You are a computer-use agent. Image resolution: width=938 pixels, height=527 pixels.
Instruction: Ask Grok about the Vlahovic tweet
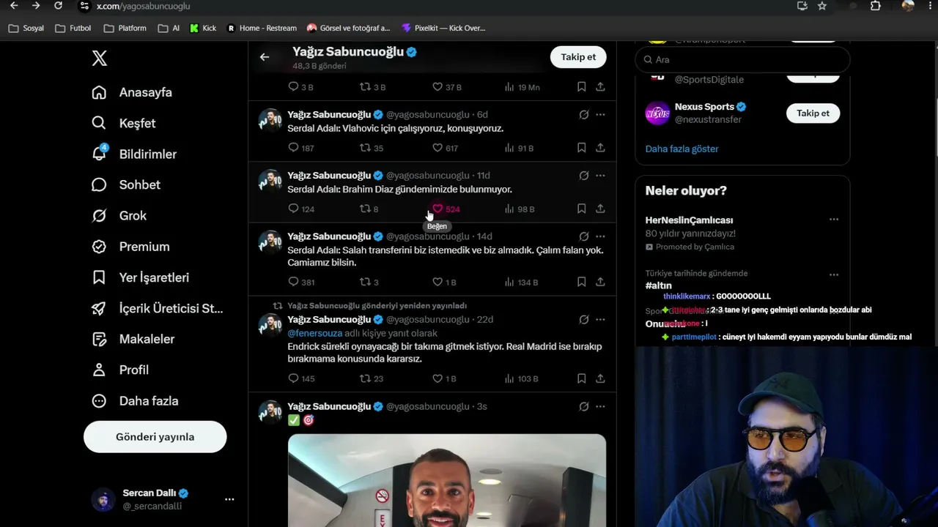click(x=584, y=114)
